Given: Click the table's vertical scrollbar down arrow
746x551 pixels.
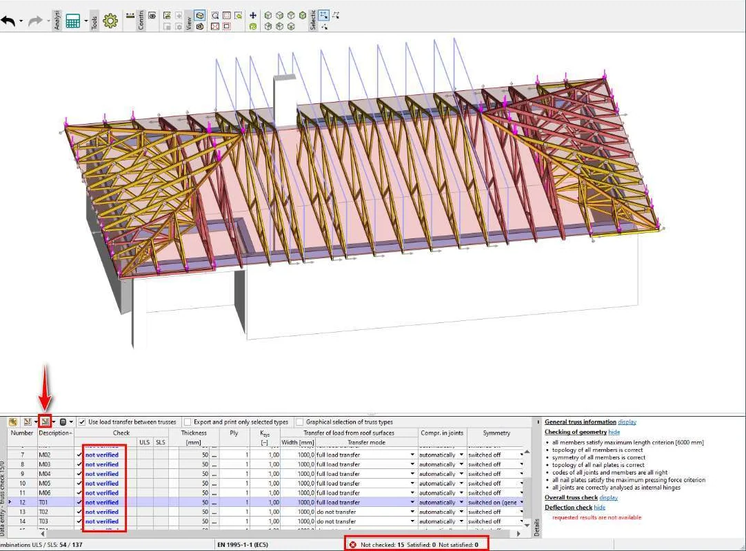Looking at the screenshot, I should pos(527,526).
